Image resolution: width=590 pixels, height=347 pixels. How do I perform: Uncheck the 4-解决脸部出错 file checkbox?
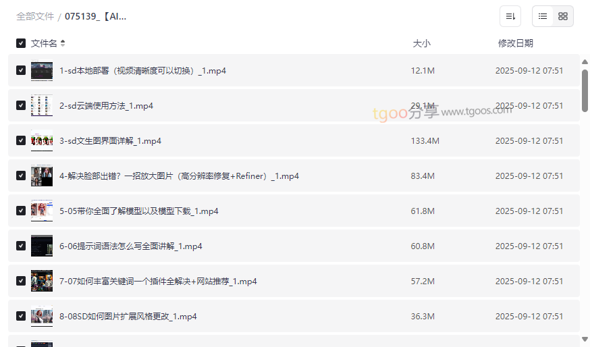point(21,176)
